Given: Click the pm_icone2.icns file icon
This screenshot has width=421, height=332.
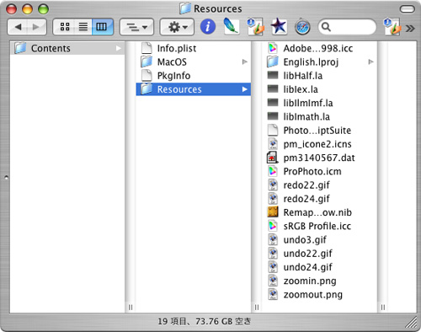Looking at the screenshot, I should point(273,144).
